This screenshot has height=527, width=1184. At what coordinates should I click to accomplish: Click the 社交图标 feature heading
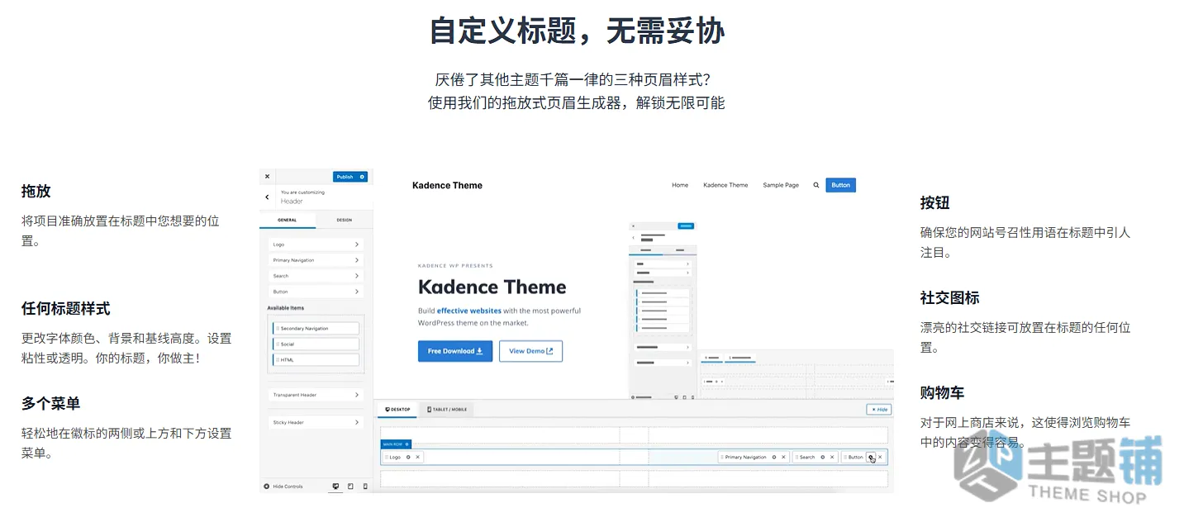pyautogui.click(x=950, y=297)
